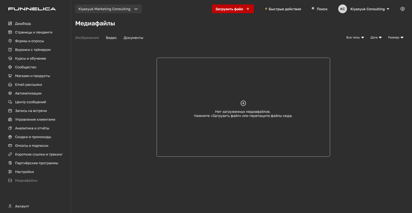Viewport: 412px width, 213px height.
Task: Open Настройки in sidebar
Action: pyautogui.click(x=24, y=172)
